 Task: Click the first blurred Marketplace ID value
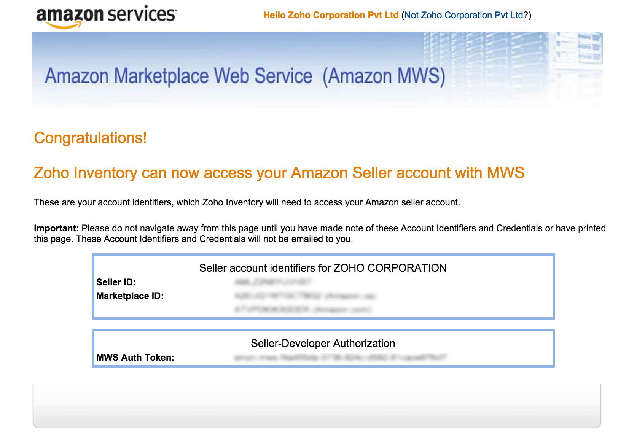[x=305, y=296]
